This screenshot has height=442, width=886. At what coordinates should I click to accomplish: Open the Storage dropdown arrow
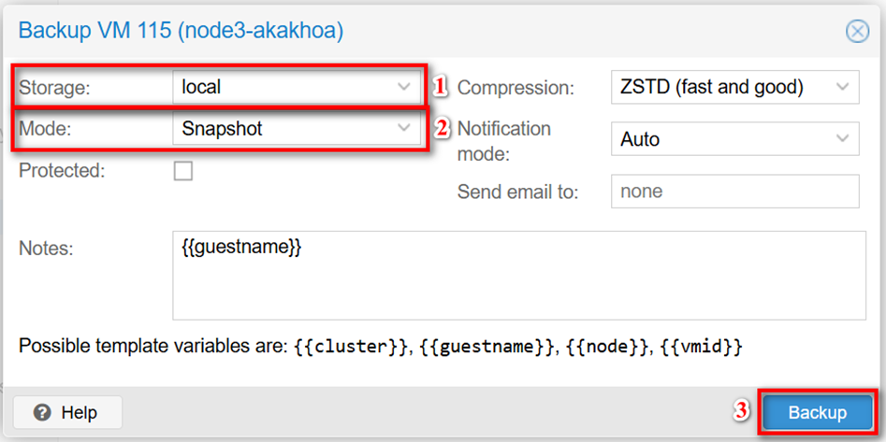click(404, 87)
